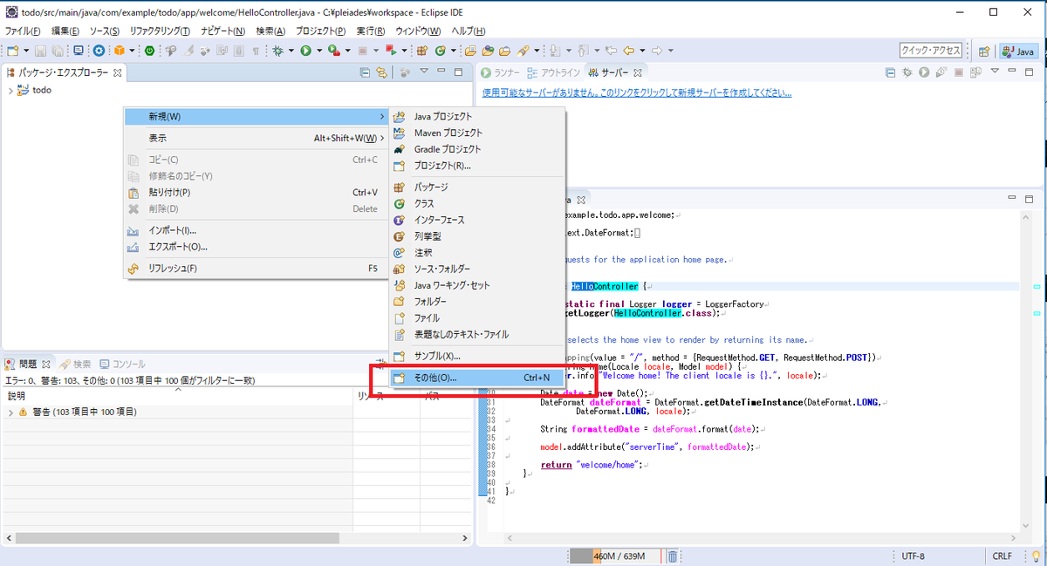The width and height of the screenshot is (1047, 566).
Task: Run garbage collection via the trash icon
Action: (672, 556)
